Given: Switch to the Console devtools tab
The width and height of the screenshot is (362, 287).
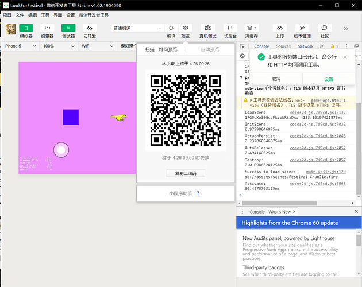Looking at the screenshot, I should (261, 46).
